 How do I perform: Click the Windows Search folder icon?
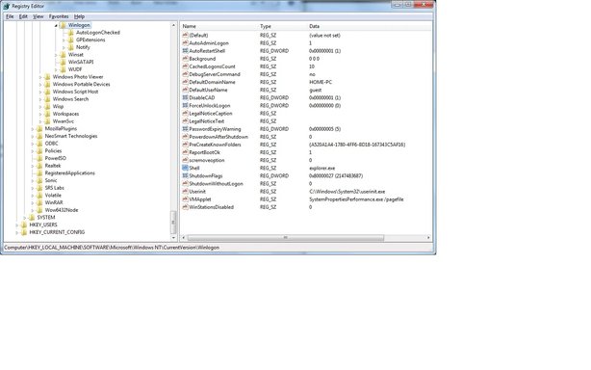click(x=47, y=99)
